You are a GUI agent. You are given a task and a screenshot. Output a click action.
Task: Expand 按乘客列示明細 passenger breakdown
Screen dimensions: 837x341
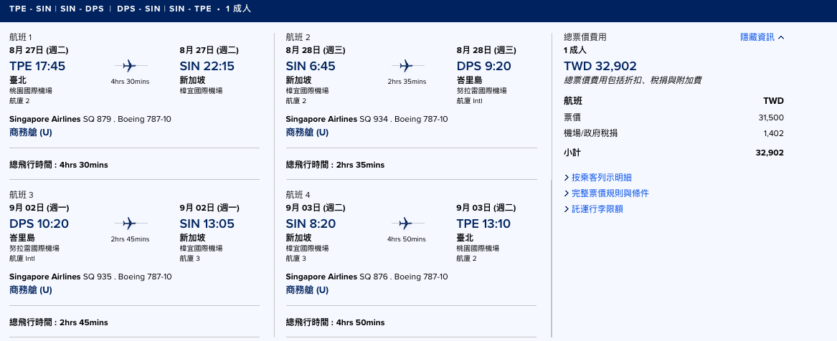602,178
